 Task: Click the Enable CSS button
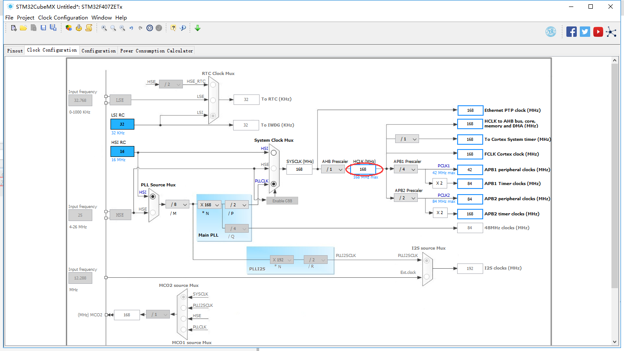(282, 200)
